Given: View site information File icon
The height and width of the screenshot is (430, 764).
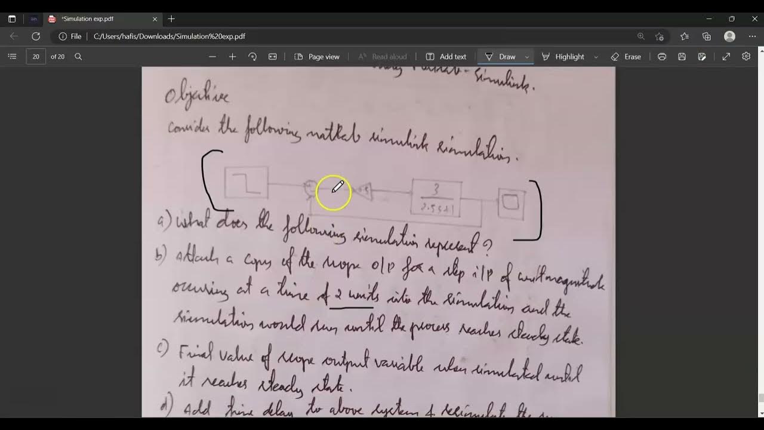Looking at the screenshot, I should pos(70,36).
